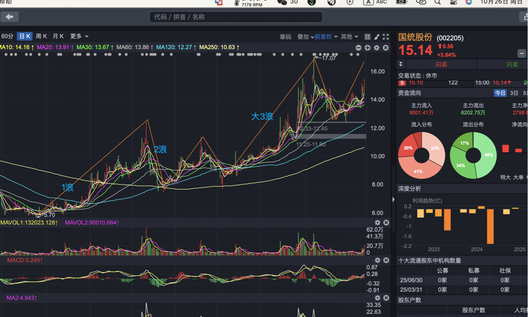Open Control Center in the menu bar
The image size is (528, 317).
click(453, 2)
